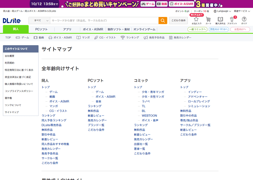Switch to the アプリ tab
The width and height of the screenshot is (253, 180).
coord(67,29)
